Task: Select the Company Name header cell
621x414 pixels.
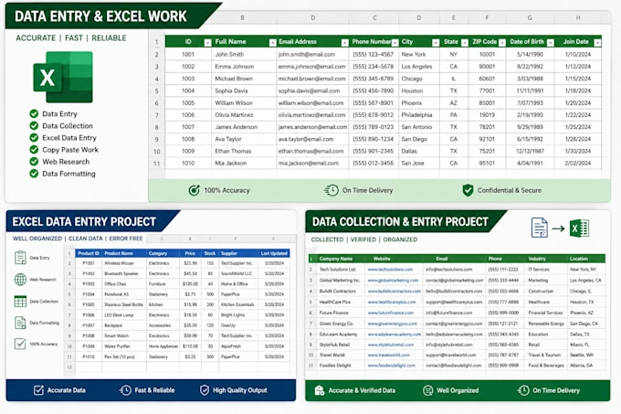Action: coord(341,259)
